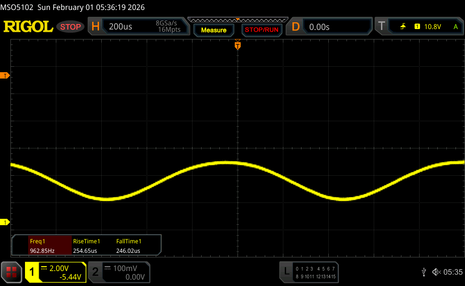The width and height of the screenshot is (465, 286).
Task: Select the RiseTime1 measurement readout
Action: click(x=86, y=245)
